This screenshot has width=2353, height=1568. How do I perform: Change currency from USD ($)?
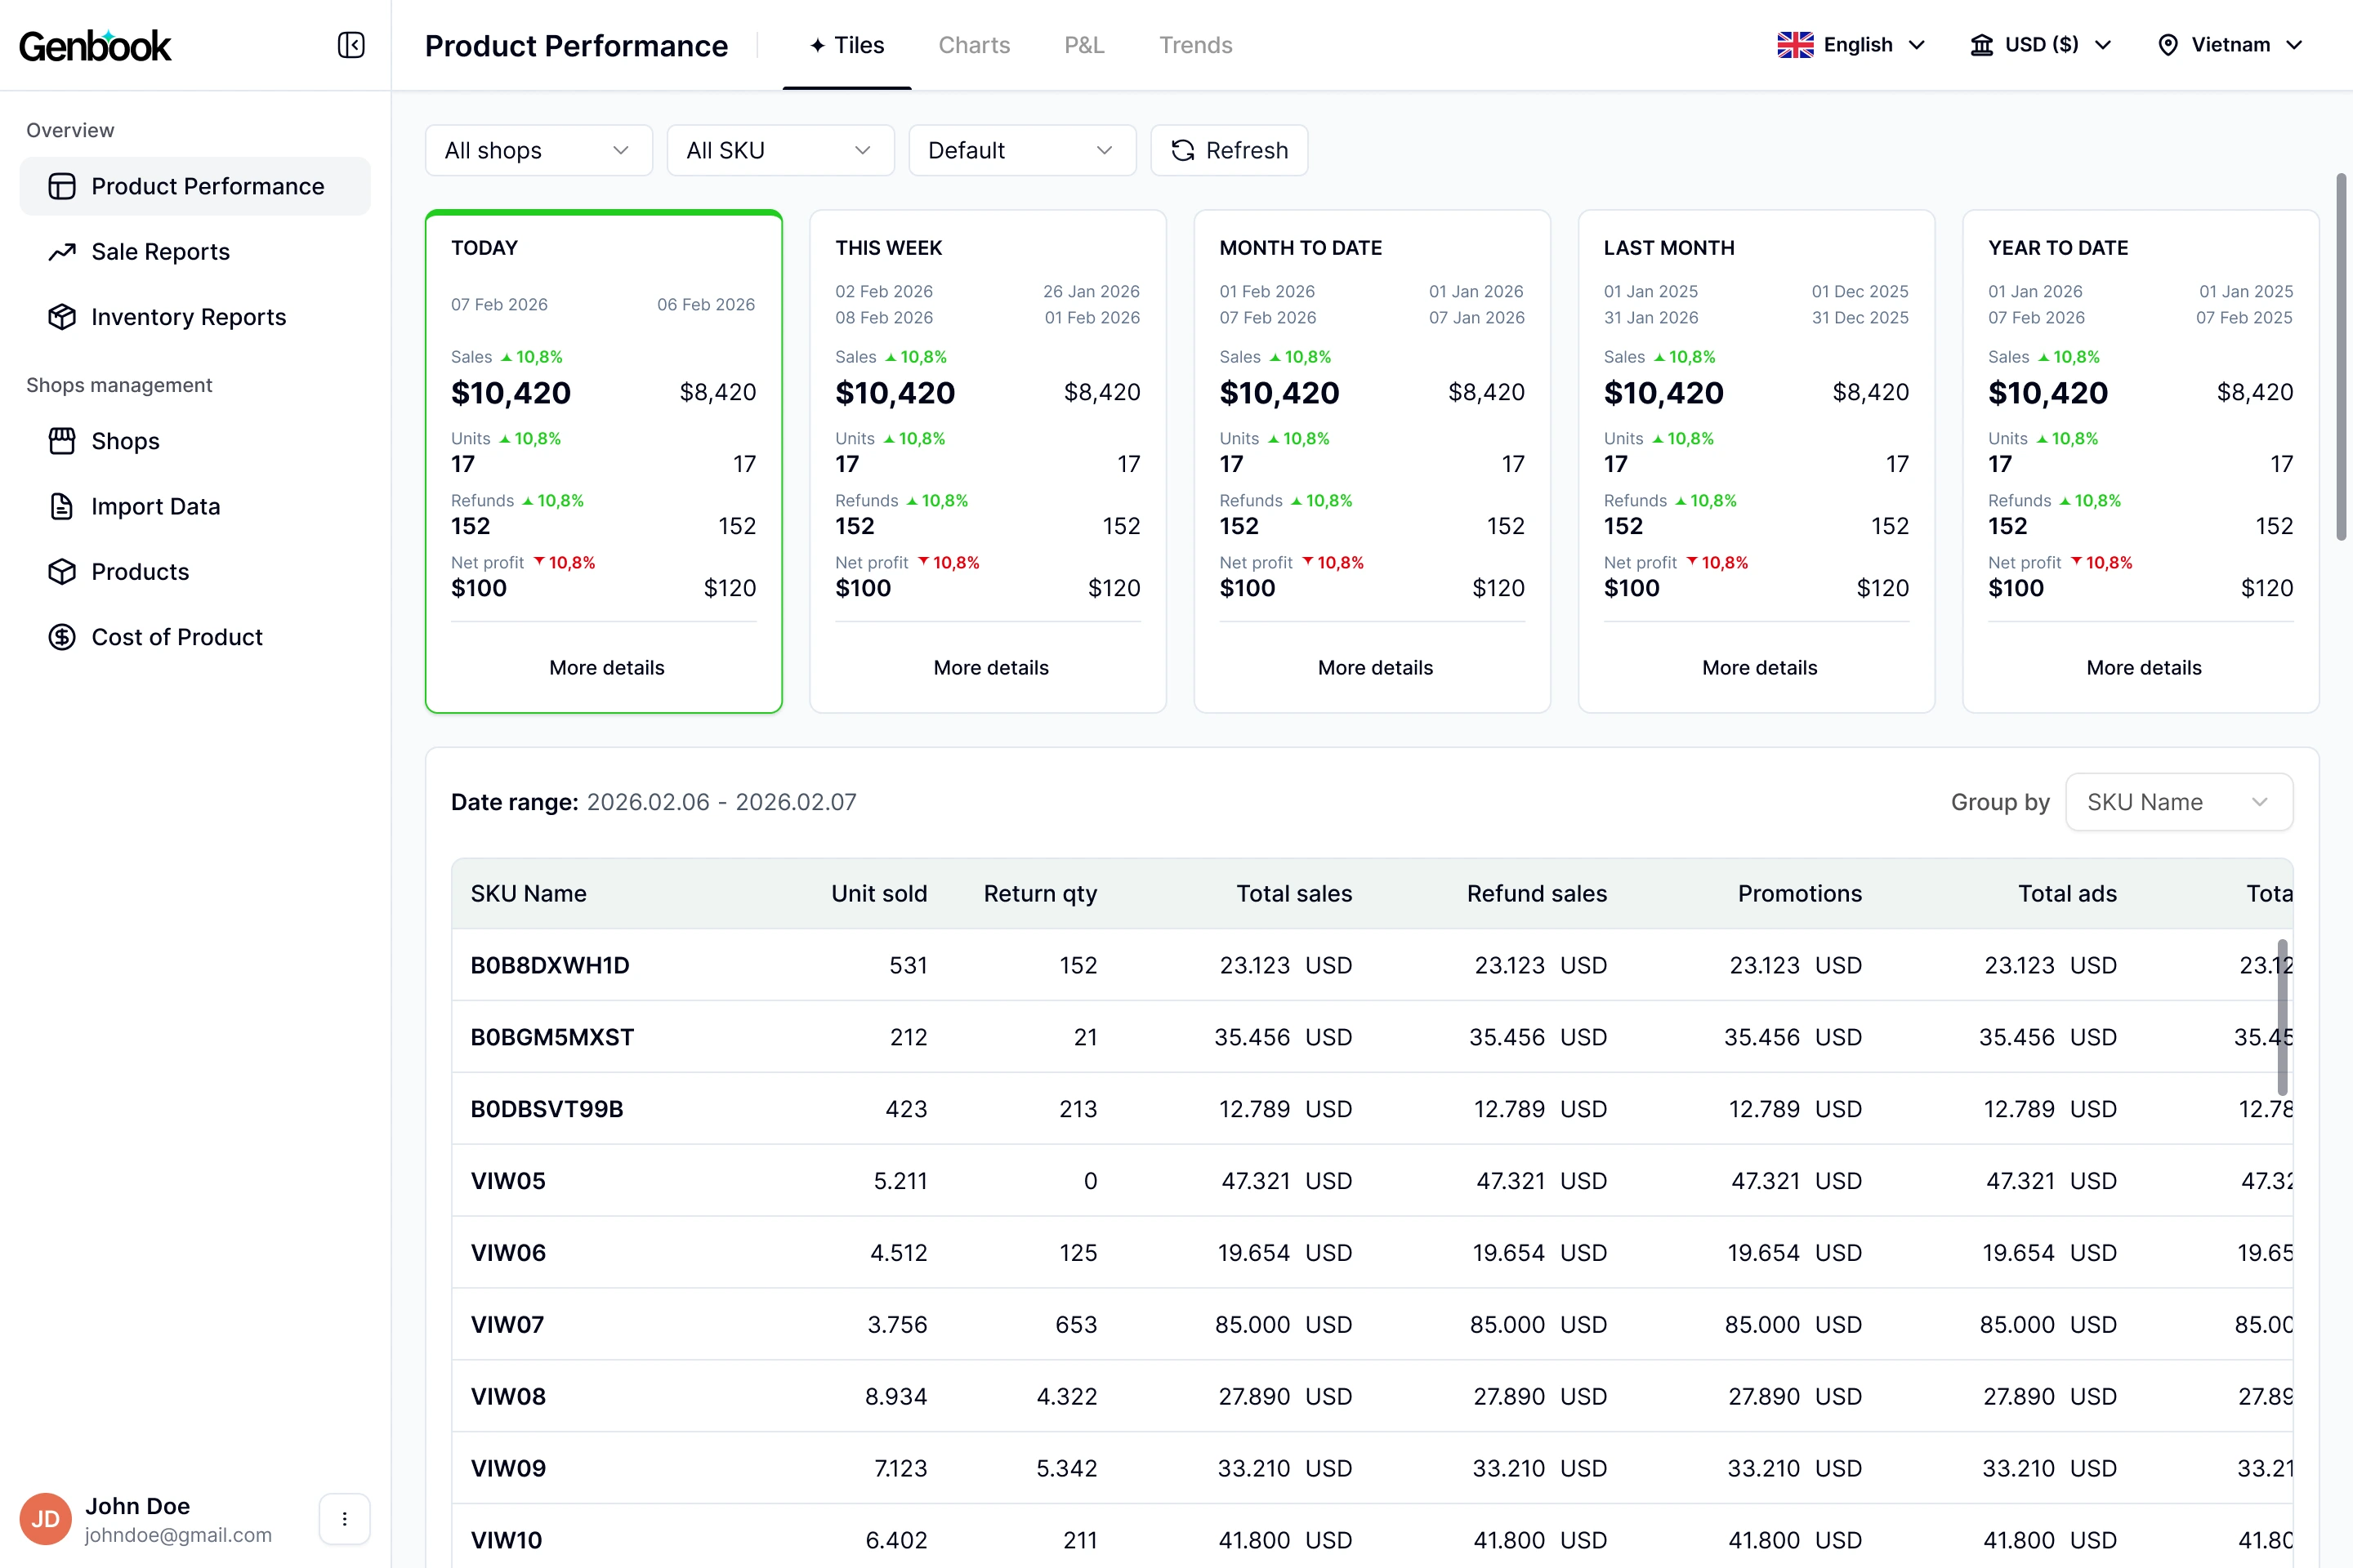(2041, 45)
